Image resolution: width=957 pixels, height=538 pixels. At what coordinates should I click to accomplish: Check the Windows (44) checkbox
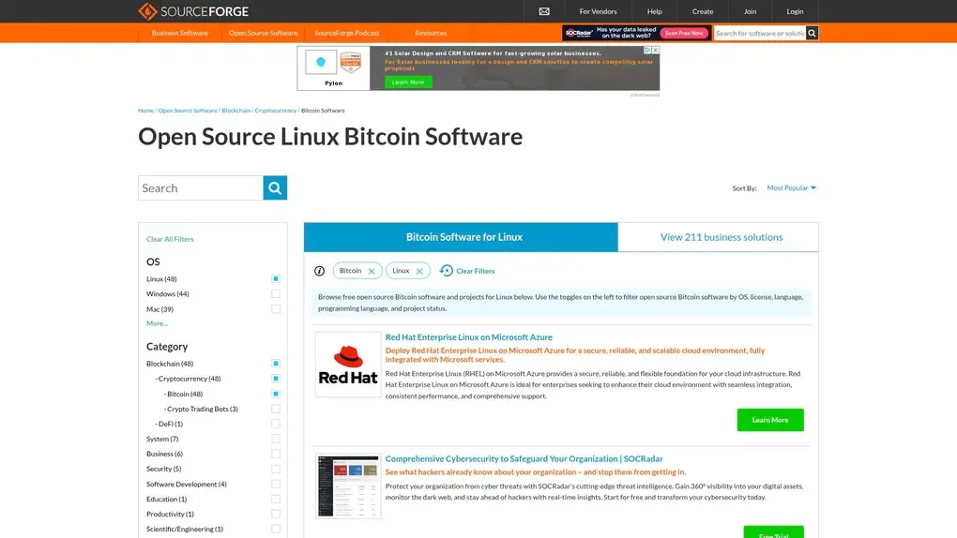[x=276, y=294]
